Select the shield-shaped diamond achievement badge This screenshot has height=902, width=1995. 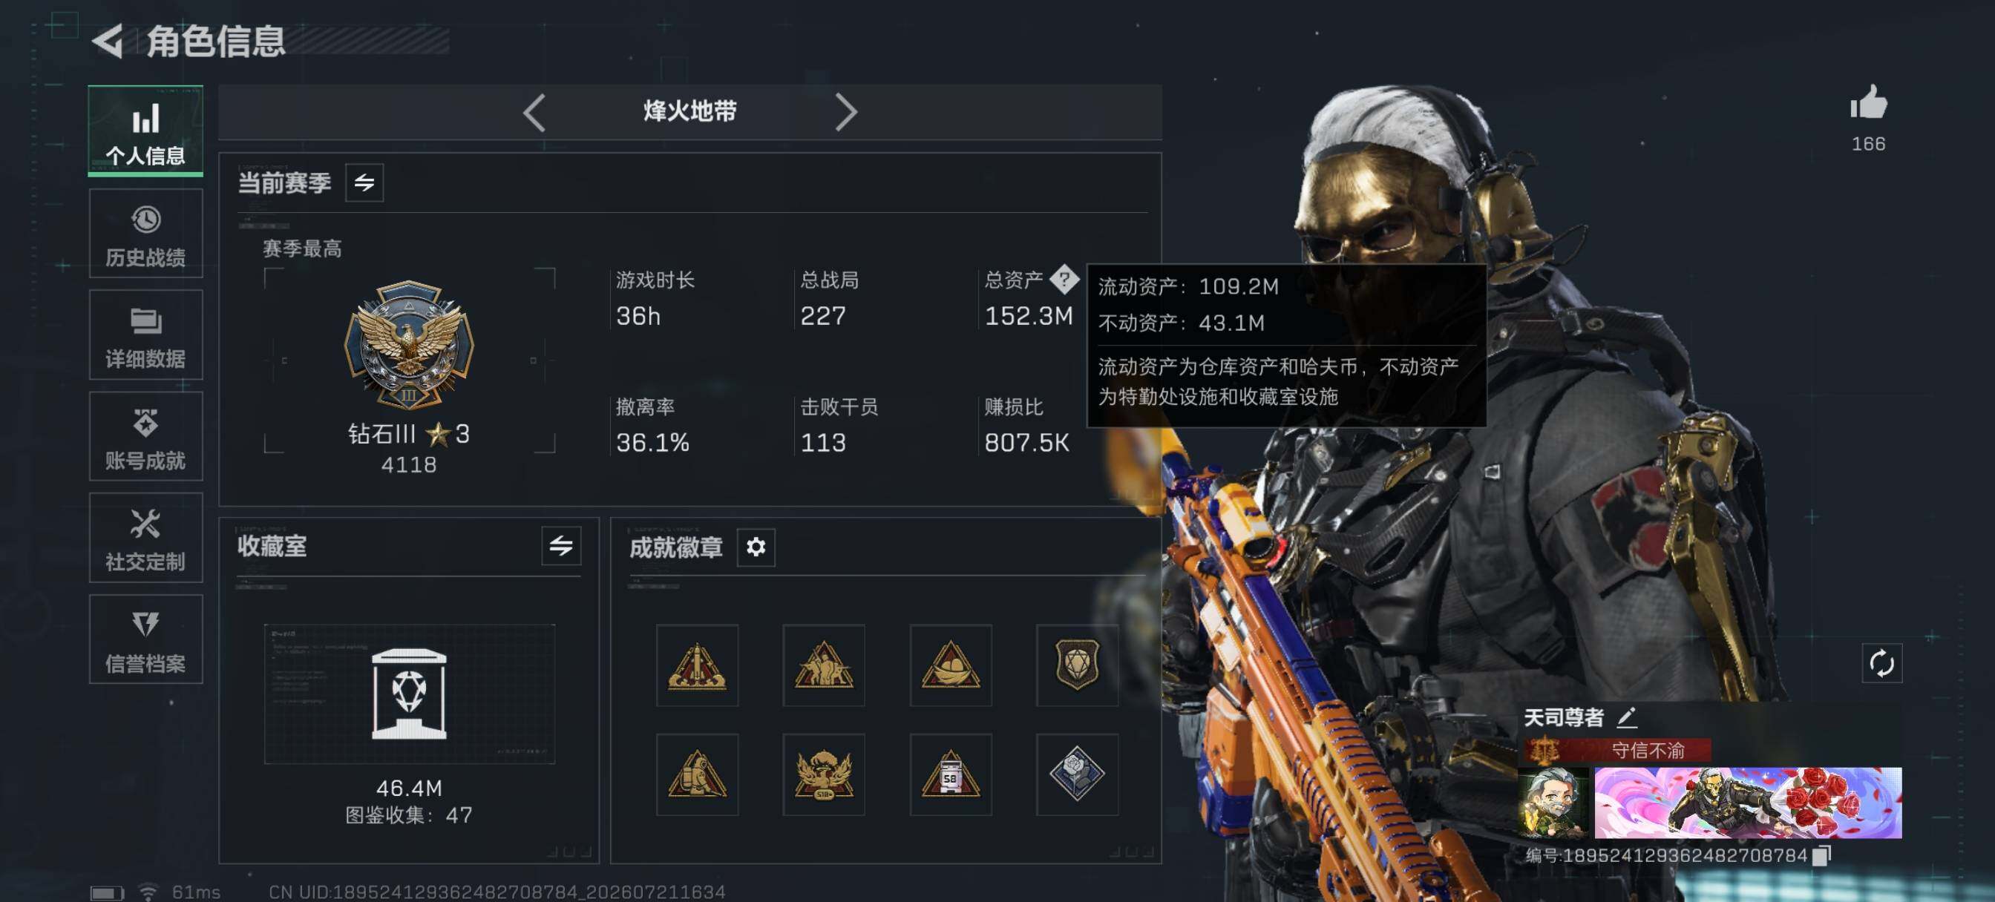(x=1076, y=666)
